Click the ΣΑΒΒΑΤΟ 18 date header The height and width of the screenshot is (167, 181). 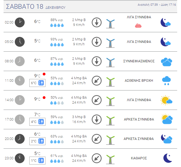[x=25, y=7]
